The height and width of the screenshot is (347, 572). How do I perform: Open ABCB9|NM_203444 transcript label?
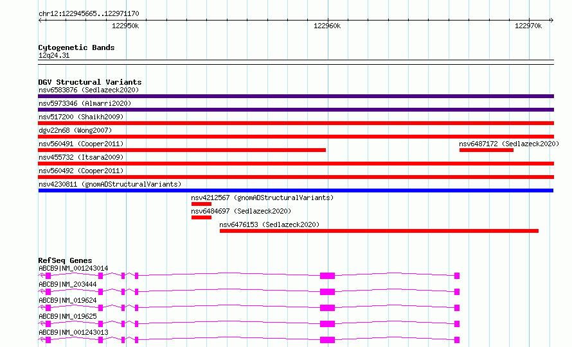67,284
